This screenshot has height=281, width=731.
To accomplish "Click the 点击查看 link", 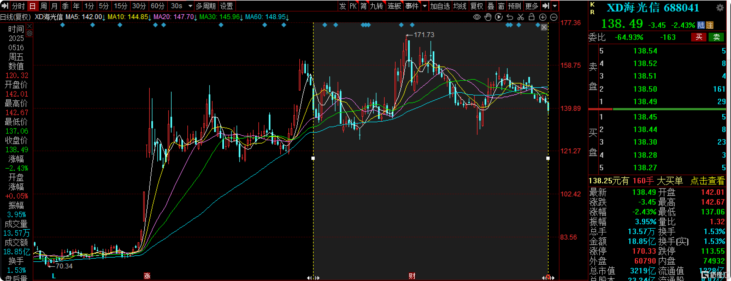I will pos(707,180).
